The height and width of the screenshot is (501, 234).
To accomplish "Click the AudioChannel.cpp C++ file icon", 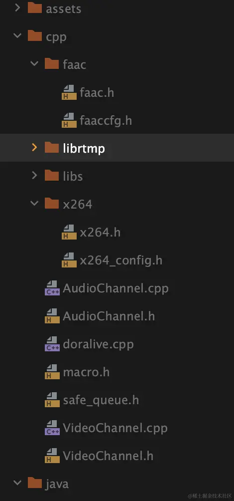I will [52, 288].
